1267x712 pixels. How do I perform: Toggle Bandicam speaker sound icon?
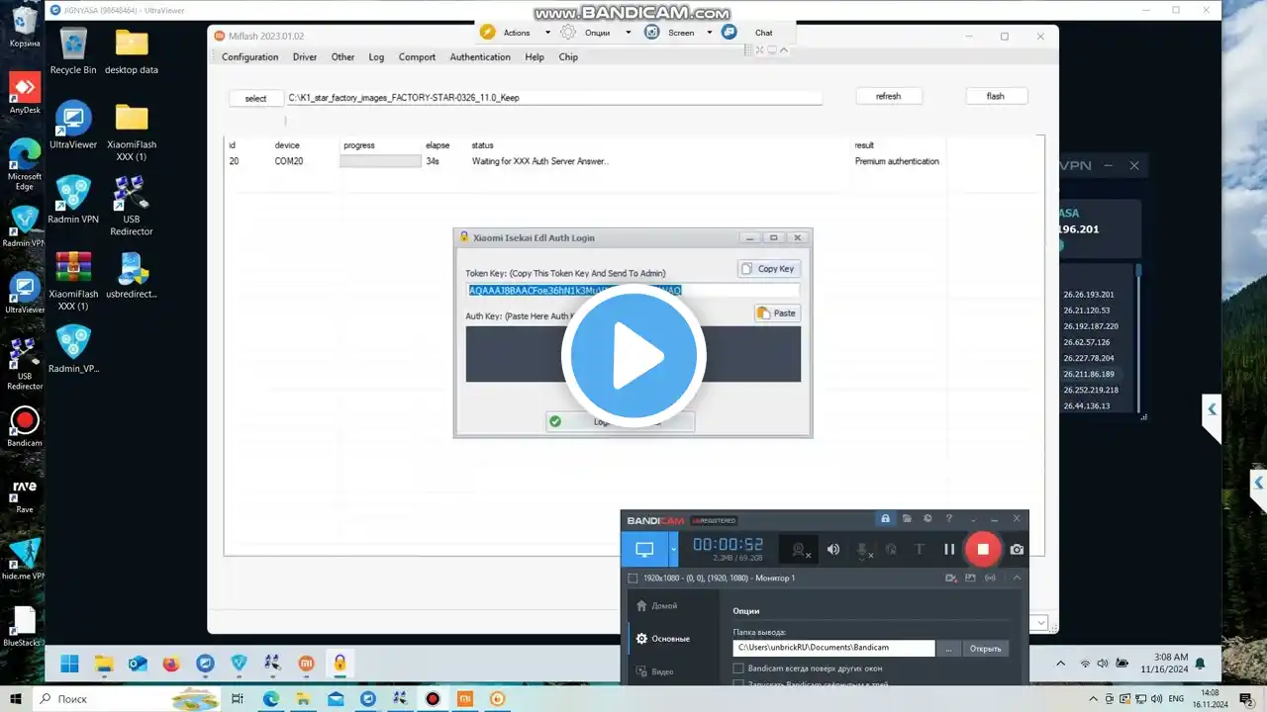(833, 550)
